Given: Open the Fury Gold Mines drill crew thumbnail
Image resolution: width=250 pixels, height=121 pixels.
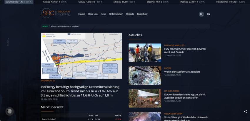Looking at the screenshot, I should coord(145,53).
